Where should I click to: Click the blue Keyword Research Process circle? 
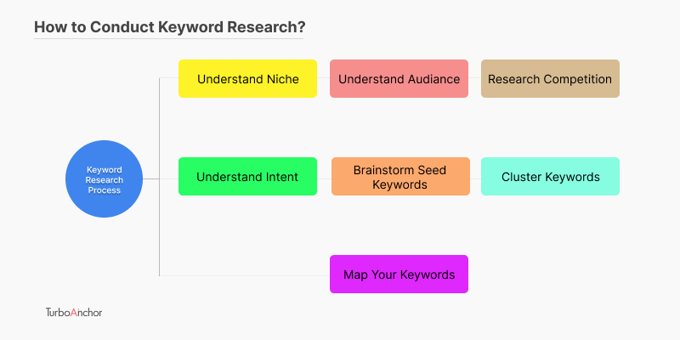(104, 178)
